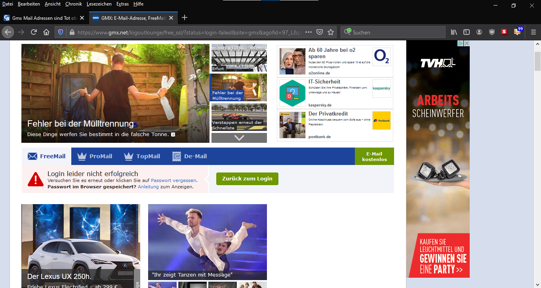Click the o2 ad couple photo

292,61
